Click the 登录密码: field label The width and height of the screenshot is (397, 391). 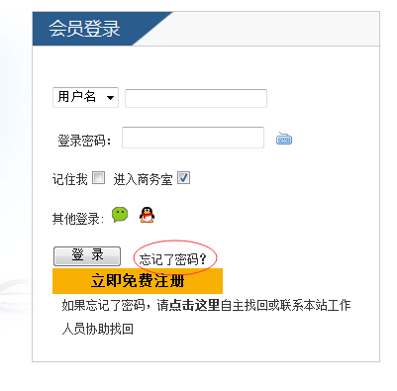coord(84,141)
